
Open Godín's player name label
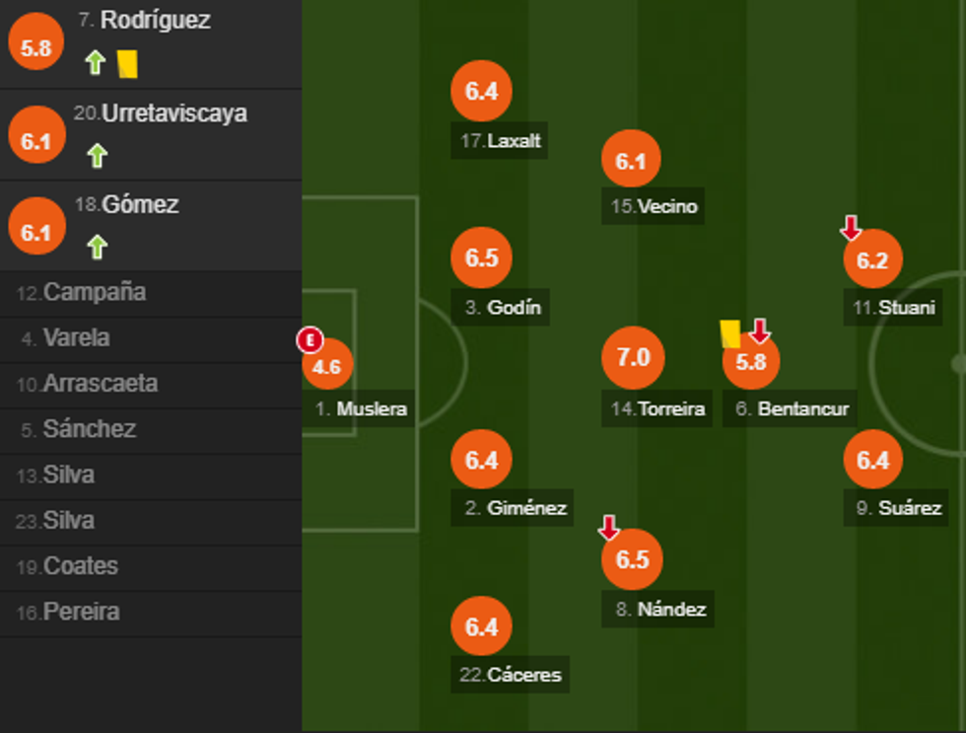pyautogui.click(x=504, y=308)
